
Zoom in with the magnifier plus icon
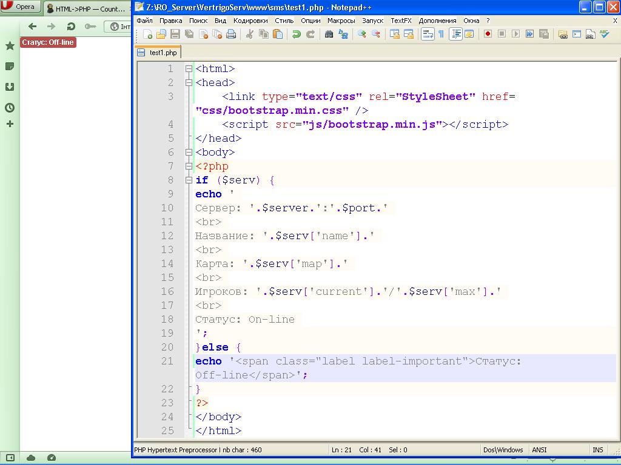(x=361, y=35)
